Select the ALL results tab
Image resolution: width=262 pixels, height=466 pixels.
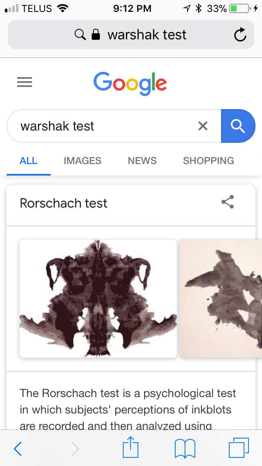(x=29, y=161)
